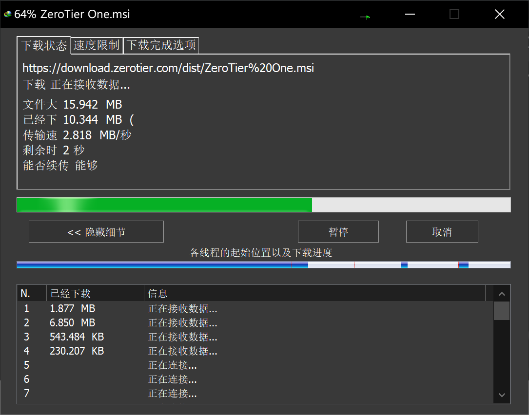Open the 速度限制 tab
The width and height of the screenshot is (529, 415).
[97, 45]
